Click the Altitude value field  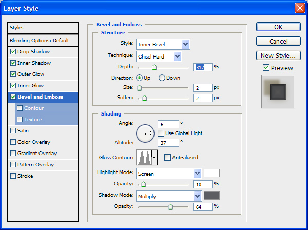168,142
